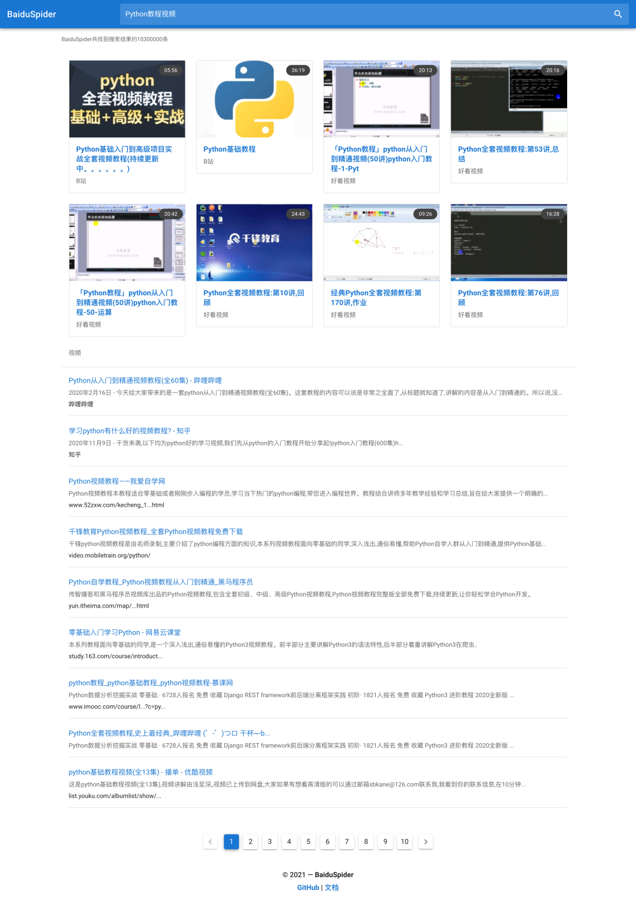Click the 哔哩哔哩 source label

click(x=81, y=404)
